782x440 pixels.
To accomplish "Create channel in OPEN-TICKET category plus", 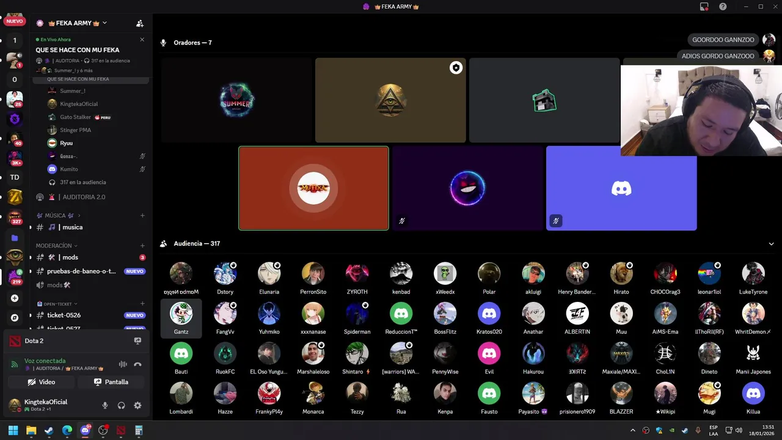I will tap(142, 304).
